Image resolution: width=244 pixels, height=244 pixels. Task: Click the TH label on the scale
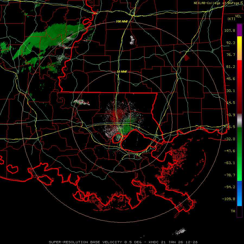233,211
